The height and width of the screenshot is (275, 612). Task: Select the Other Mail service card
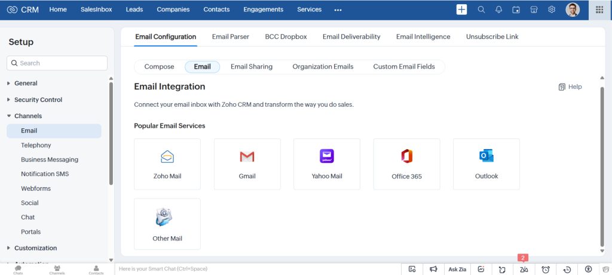[x=167, y=224]
